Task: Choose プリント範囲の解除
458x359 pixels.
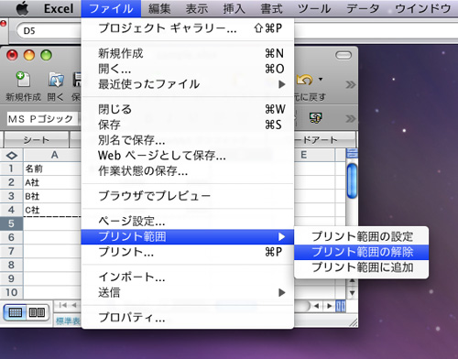Action: coord(361,252)
